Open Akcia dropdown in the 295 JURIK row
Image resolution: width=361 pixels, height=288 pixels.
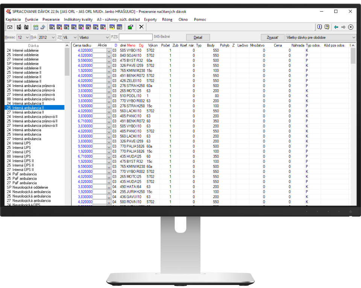pyautogui.click(x=109, y=192)
